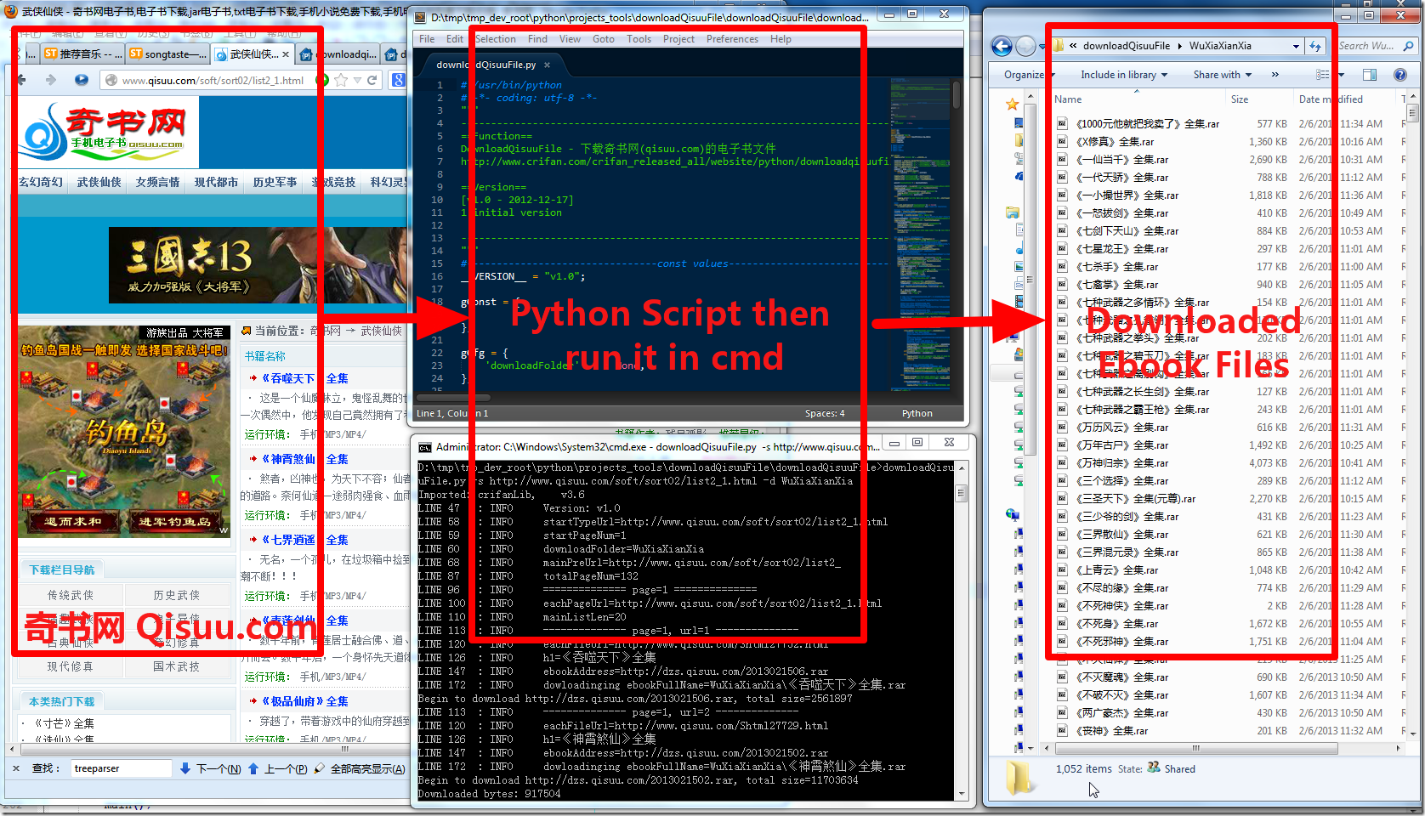Sort Explorer files by the Name column

1068,99
